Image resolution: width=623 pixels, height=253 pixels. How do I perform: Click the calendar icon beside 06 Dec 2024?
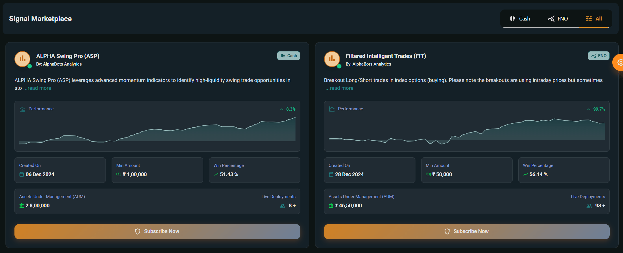click(22, 174)
